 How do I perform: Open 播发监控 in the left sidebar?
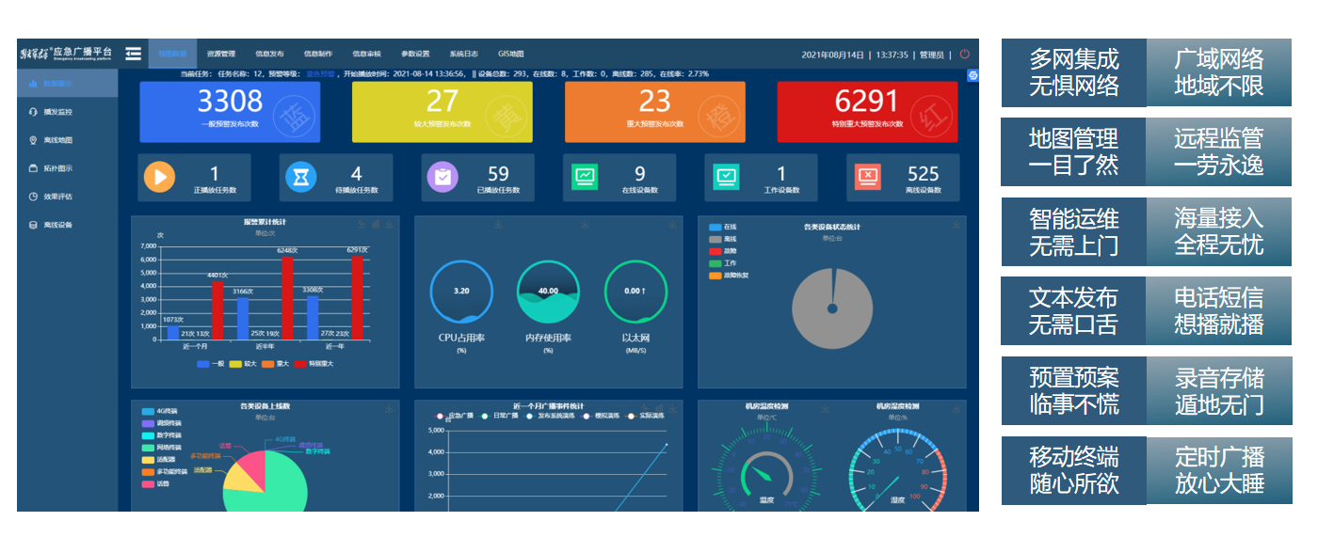click(57, 112)
